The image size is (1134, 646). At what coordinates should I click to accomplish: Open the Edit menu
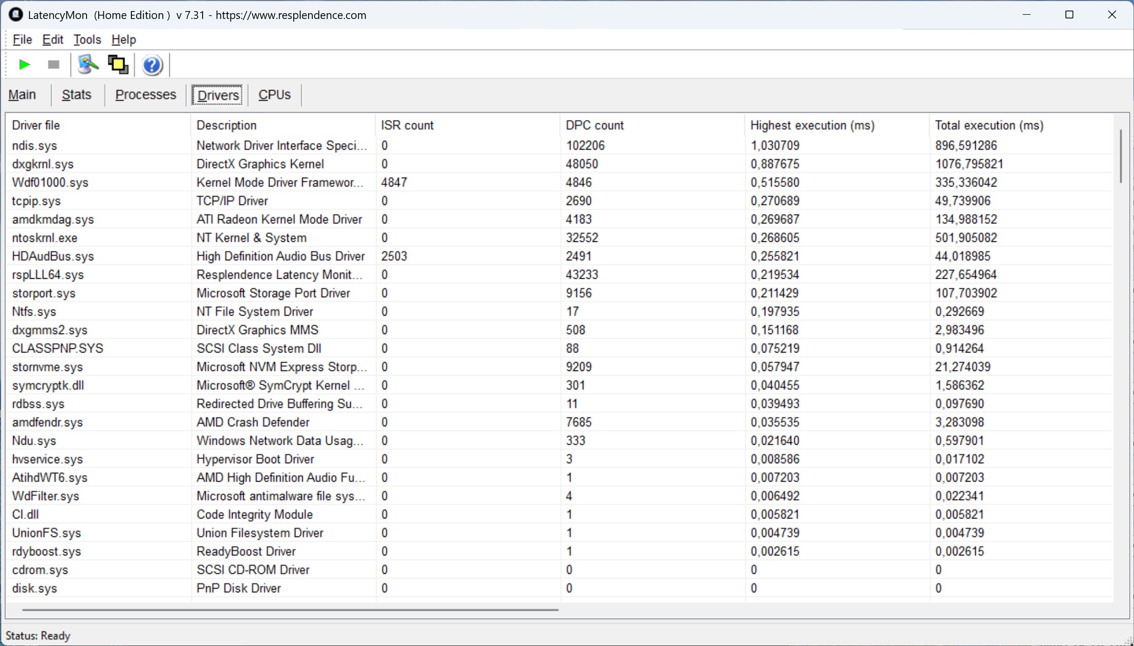click(53, 40)
